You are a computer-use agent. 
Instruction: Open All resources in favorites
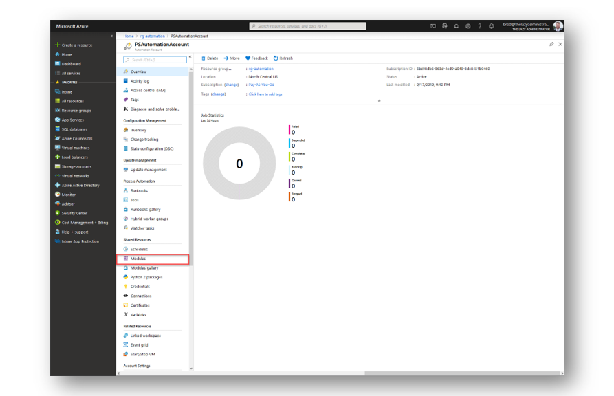[69, 102]
